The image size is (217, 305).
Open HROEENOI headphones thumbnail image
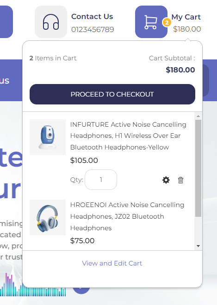[48, 217]
